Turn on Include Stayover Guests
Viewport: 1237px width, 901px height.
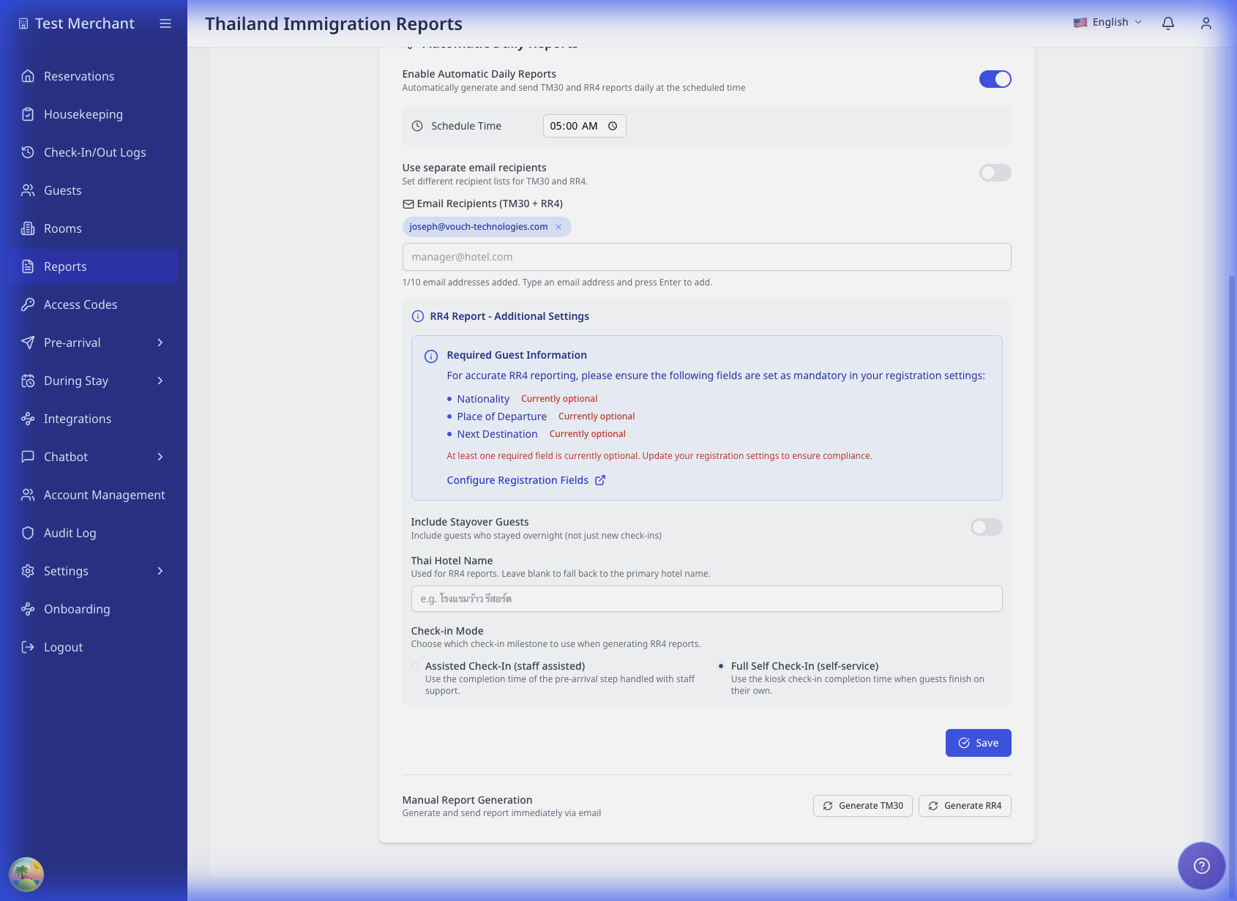(x=986, y=527)
